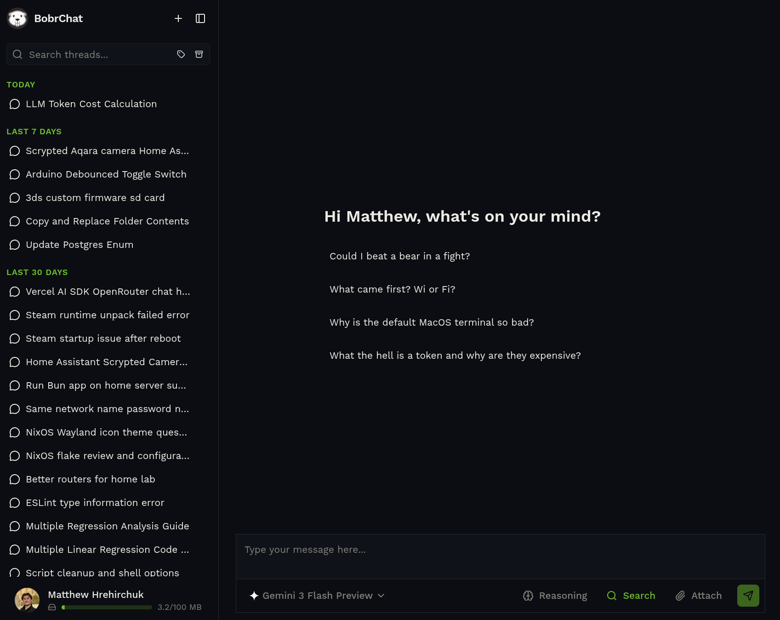Click the Search threads field
The image size is (780, 620).
97,55
